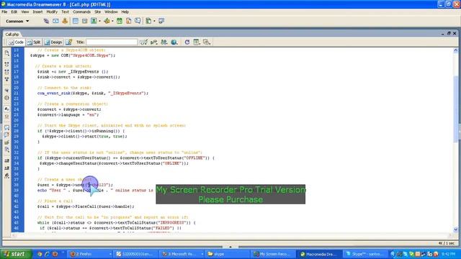Screen dimensions: 461x259
Task: Switch to Code view
Action: [16, 42]
